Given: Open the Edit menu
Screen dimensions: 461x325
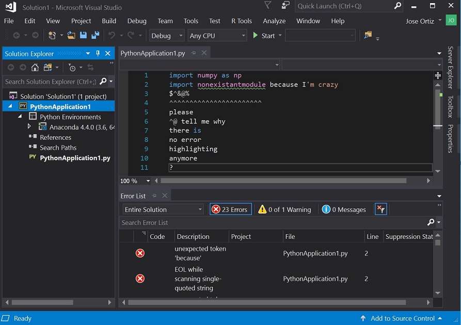Looking at the screenshot, I should click(x=30, y=21).
